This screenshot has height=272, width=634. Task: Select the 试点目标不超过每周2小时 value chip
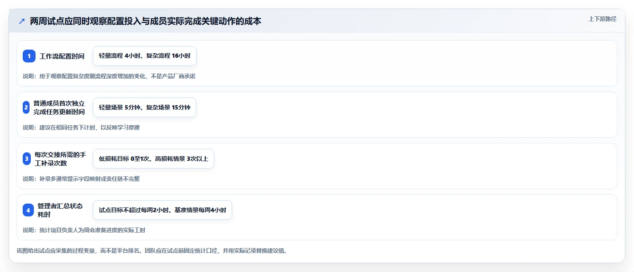tap(162, 210)
